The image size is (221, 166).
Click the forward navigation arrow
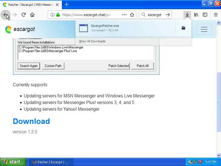[x=15, y=15]
